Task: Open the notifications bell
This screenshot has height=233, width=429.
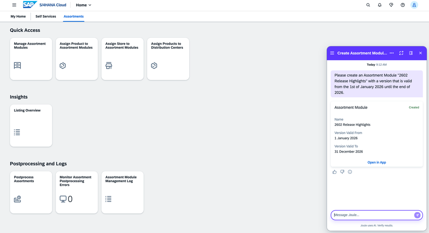Action: 380,5
